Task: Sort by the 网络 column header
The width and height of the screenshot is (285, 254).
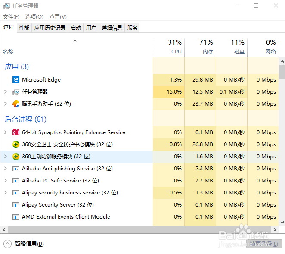Action: [263, 48]
